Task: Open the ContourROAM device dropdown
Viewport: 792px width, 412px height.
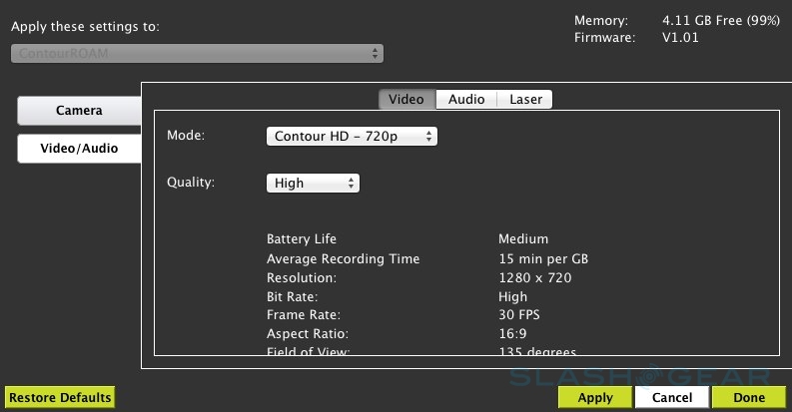Action: [x=197, y=54]
